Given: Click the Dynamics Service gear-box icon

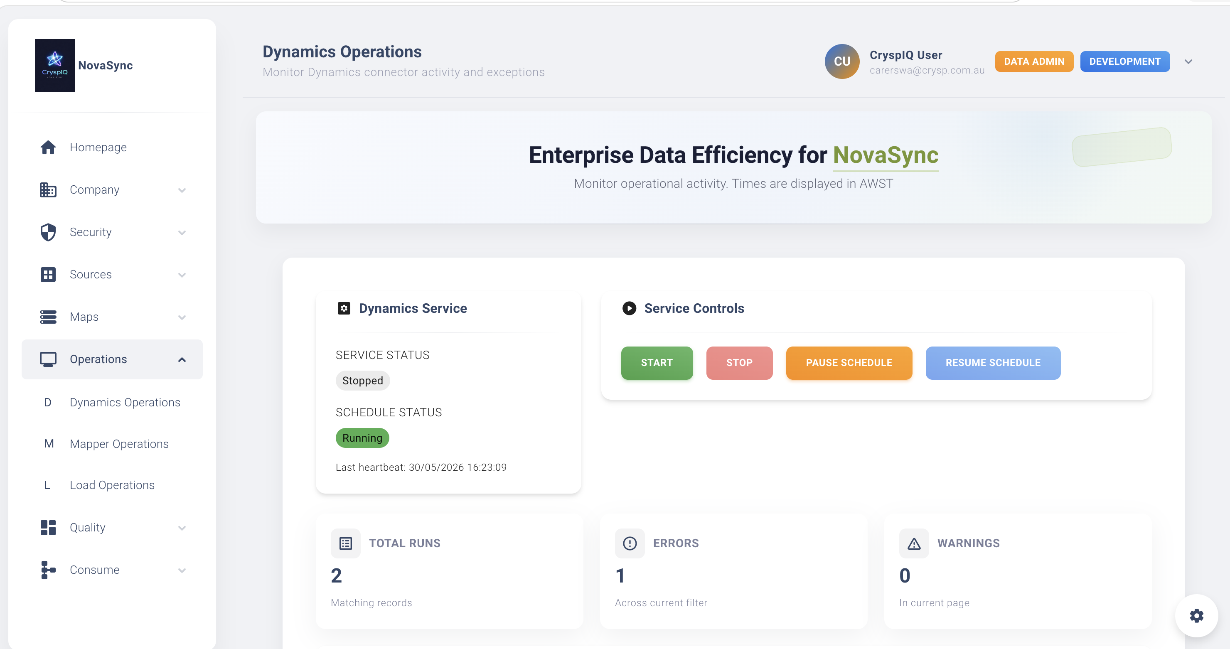Looking at the screenshot, I should pos(344,308).
